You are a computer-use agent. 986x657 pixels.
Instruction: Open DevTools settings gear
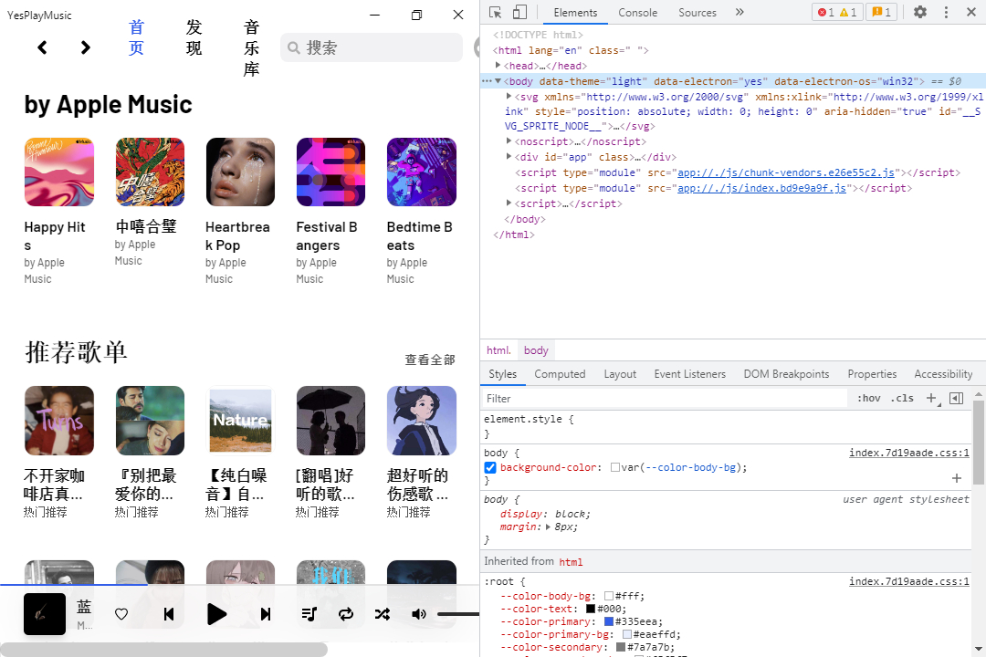click(x=920, y=12)
